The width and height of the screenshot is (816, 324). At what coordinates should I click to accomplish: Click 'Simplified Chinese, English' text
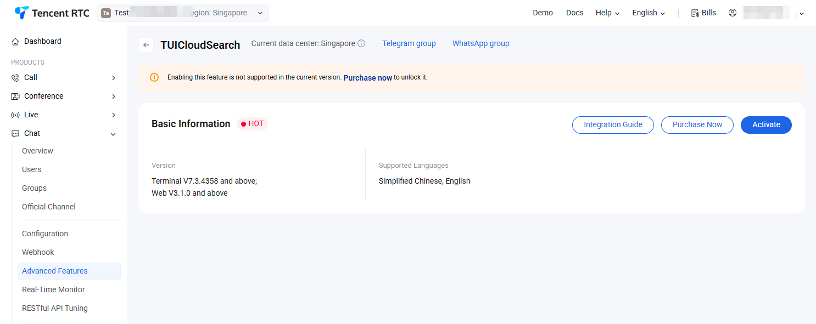[424, 181]
